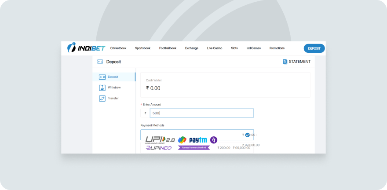Select Transfer in the sidebar
The width and height of the screenshot is (387, 190).
(114, 98)
